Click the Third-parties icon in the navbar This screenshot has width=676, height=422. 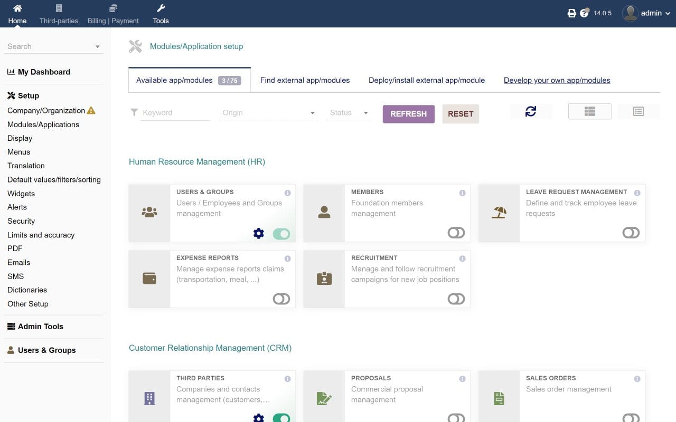pyautogui.click(x=58, y=13)
